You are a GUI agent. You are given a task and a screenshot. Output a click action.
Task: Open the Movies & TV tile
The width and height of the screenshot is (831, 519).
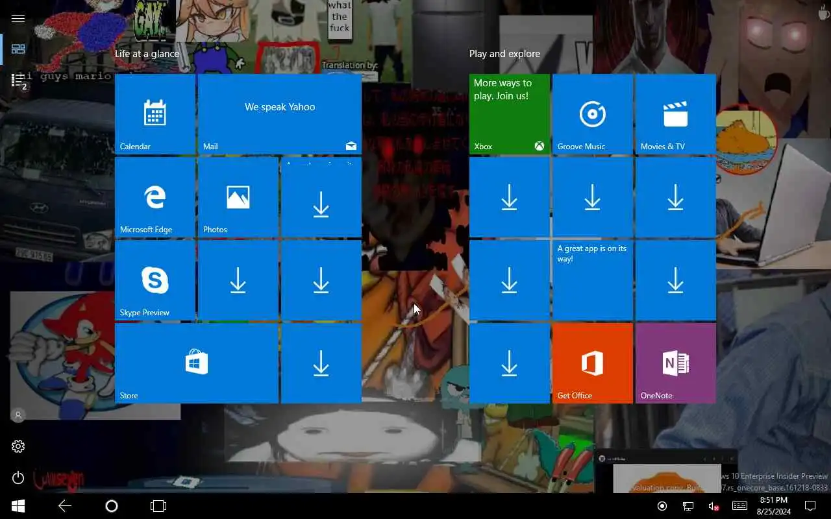pos(676,114)
